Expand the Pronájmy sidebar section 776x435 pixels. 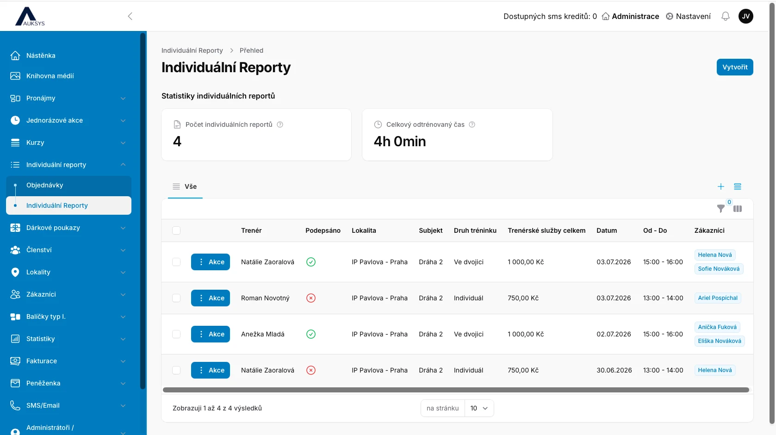point(68,98)
